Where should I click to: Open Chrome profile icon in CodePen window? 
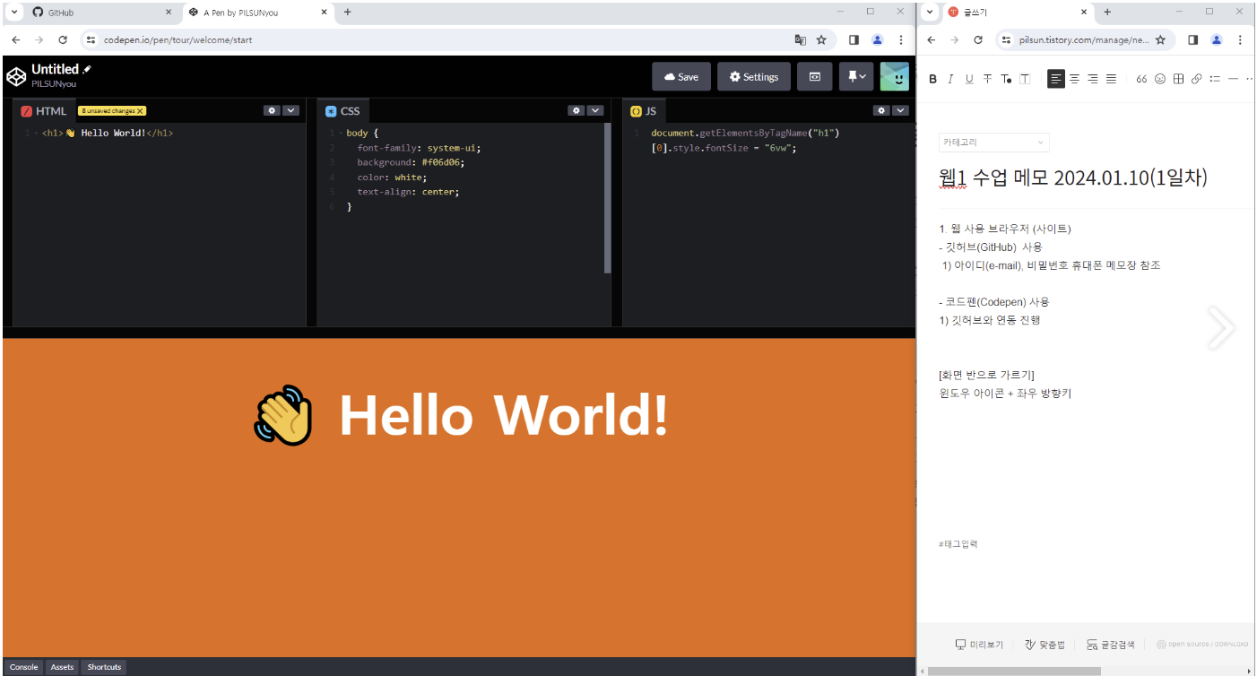pyautogui.click(x=877, y=39)
